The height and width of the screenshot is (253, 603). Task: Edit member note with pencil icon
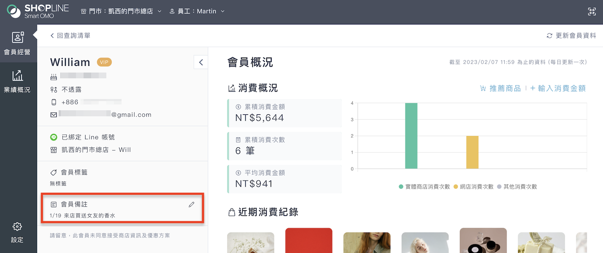(x=191, y=204)
